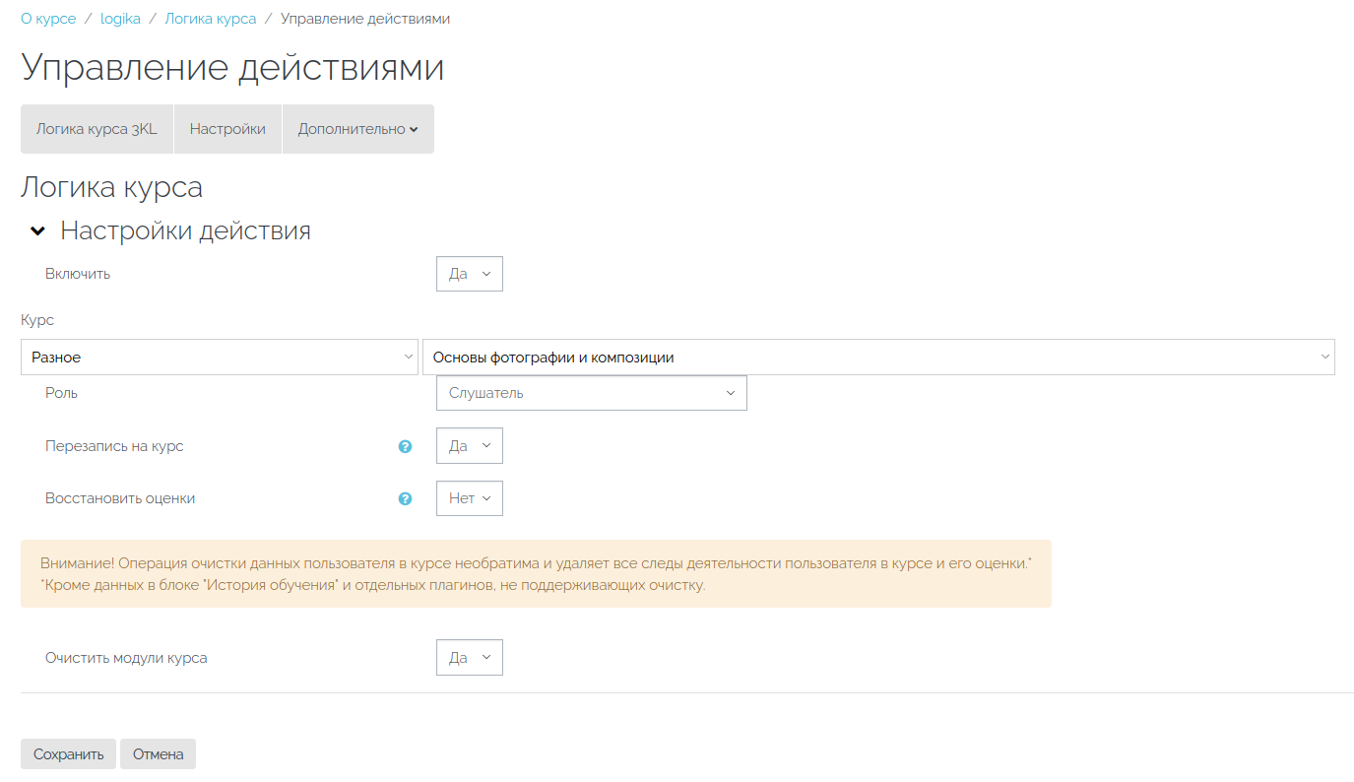This screenshot has width=1354, height=782.
Task: Open the Очистить модули курса dropdown
Action: point(469,658)
